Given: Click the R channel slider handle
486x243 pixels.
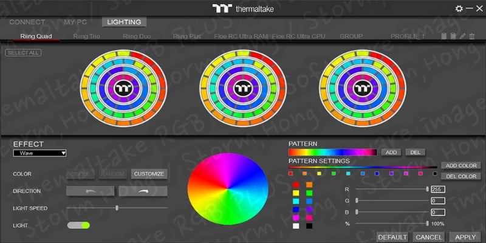Looking at the screenshot, I should (428, 189).
